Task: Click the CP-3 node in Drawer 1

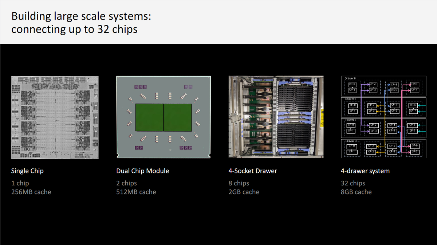Action: (371, 111)
